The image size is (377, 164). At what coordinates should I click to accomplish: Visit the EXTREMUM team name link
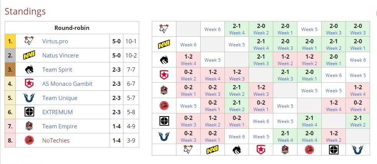(x=57, y=112)
